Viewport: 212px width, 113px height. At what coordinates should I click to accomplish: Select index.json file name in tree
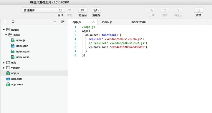[22, 46]
